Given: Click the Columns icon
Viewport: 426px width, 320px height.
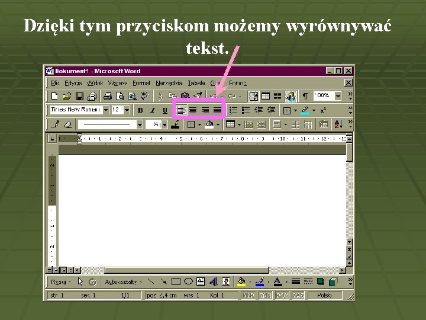Looking at the screenshot, I should coord(277,96).
